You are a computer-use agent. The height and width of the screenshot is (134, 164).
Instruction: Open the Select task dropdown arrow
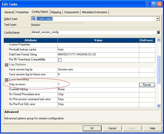[x=158, y=19]
